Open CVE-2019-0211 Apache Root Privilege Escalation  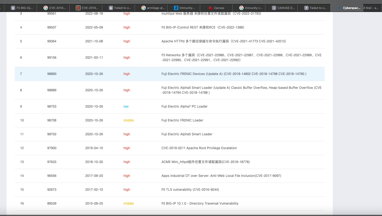[x=199, y=148]
